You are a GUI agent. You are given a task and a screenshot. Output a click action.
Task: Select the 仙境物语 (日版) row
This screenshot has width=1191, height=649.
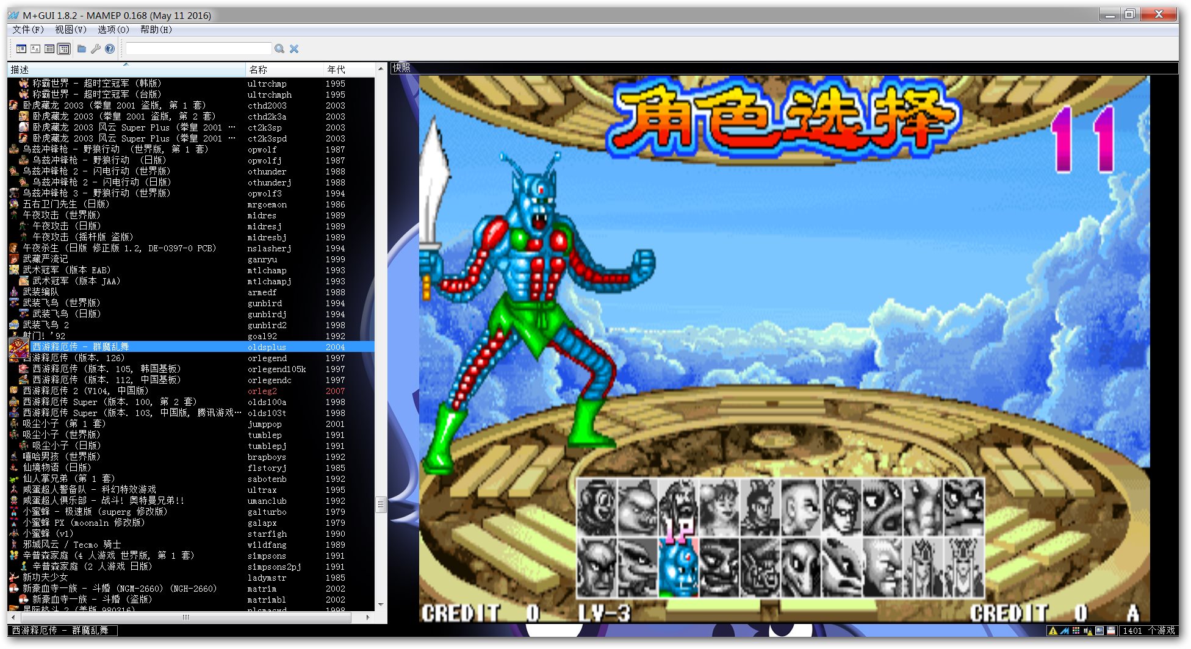(191, 468)
